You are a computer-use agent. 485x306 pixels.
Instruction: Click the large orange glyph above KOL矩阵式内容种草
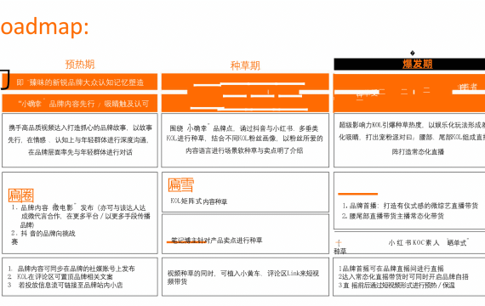coord(181,184)
